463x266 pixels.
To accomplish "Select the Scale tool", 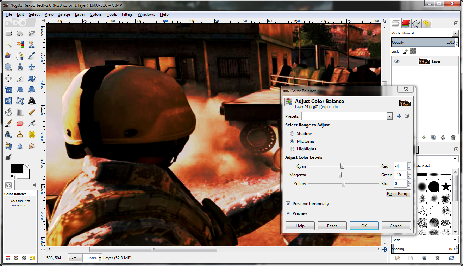I will (x=8, y=90).
